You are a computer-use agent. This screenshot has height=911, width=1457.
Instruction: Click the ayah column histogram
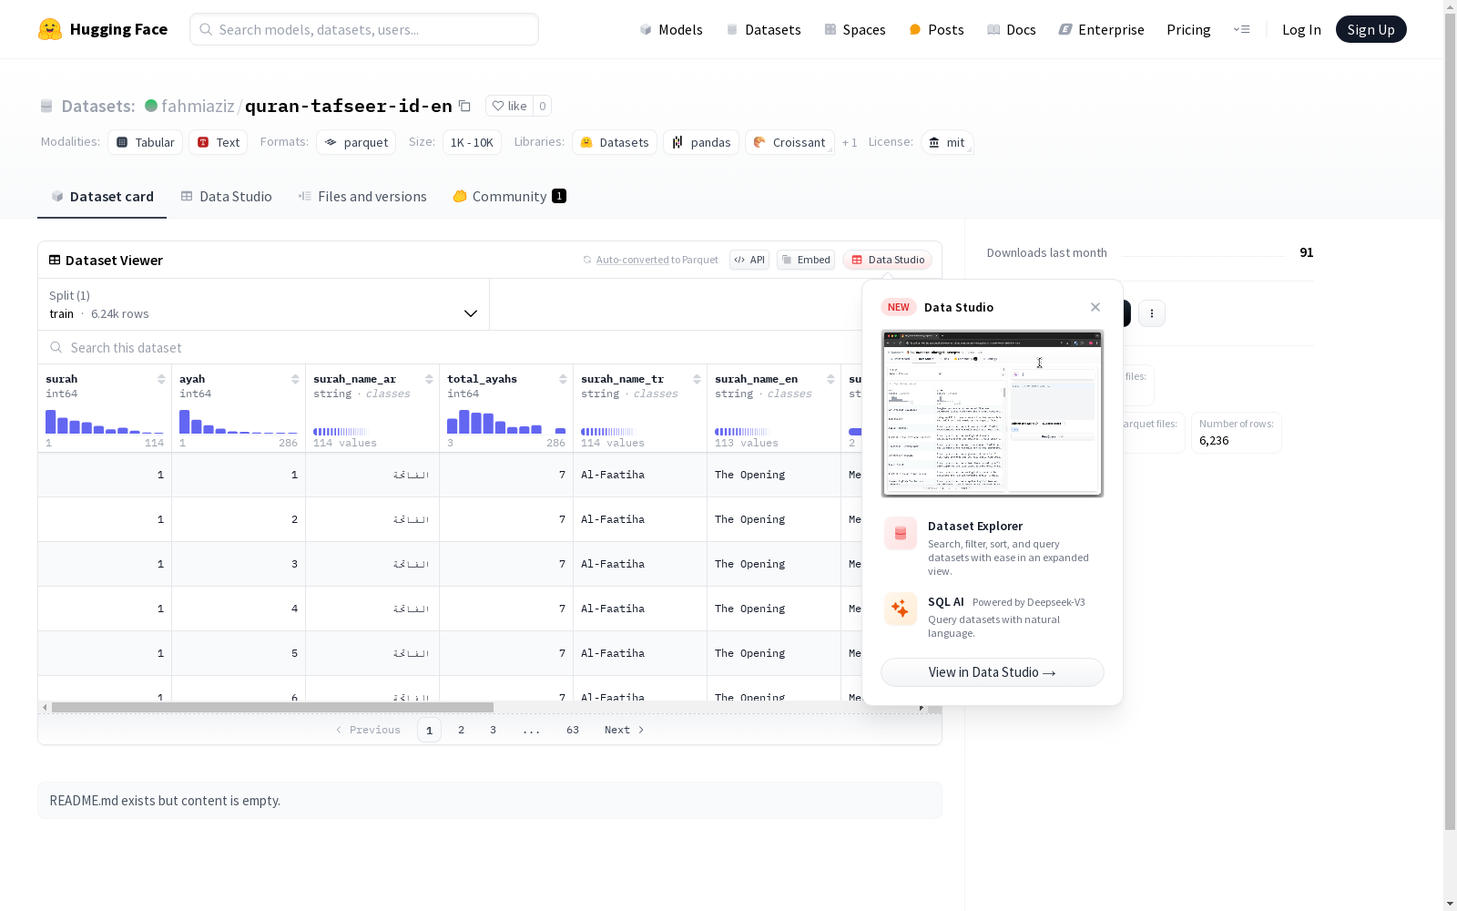coord(239,421)
